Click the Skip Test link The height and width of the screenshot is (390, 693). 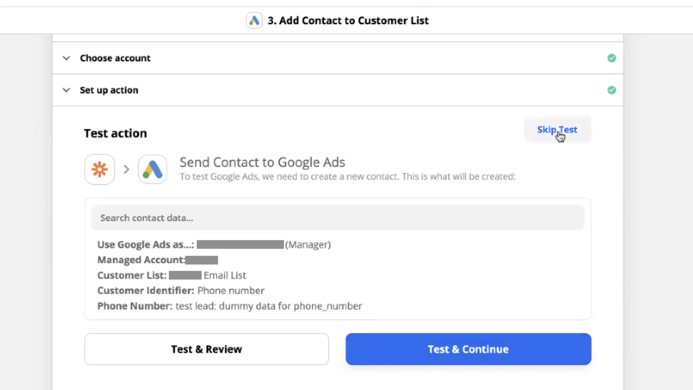coord(557,130)
